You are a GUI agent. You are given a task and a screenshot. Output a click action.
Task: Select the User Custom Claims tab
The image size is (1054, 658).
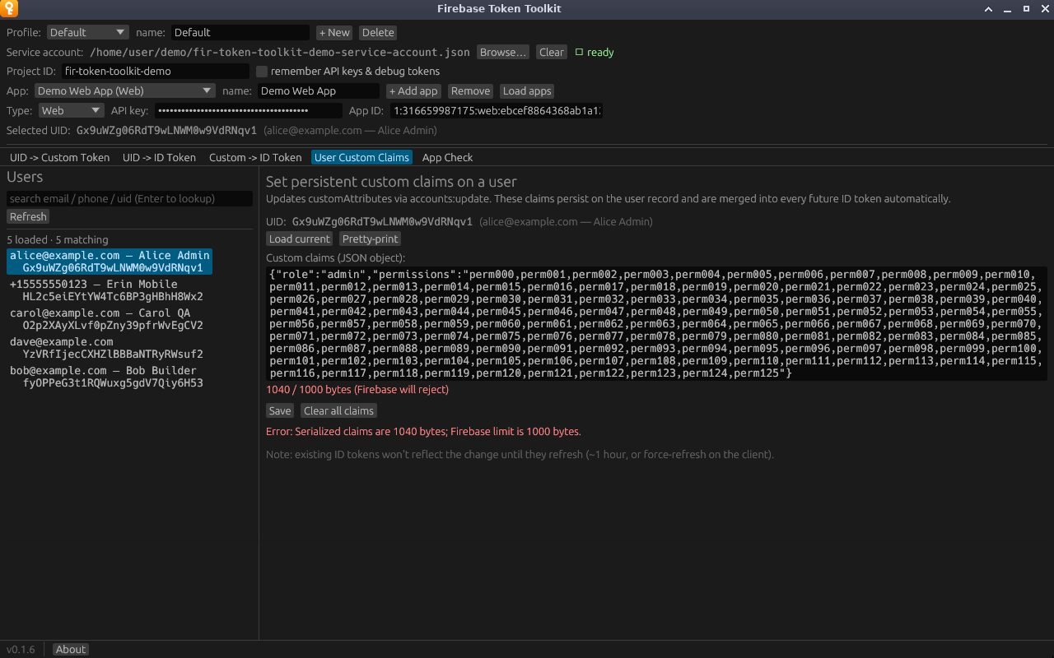point(361,157)
